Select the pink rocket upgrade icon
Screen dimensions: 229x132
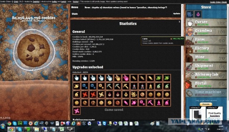coord(159,103)
